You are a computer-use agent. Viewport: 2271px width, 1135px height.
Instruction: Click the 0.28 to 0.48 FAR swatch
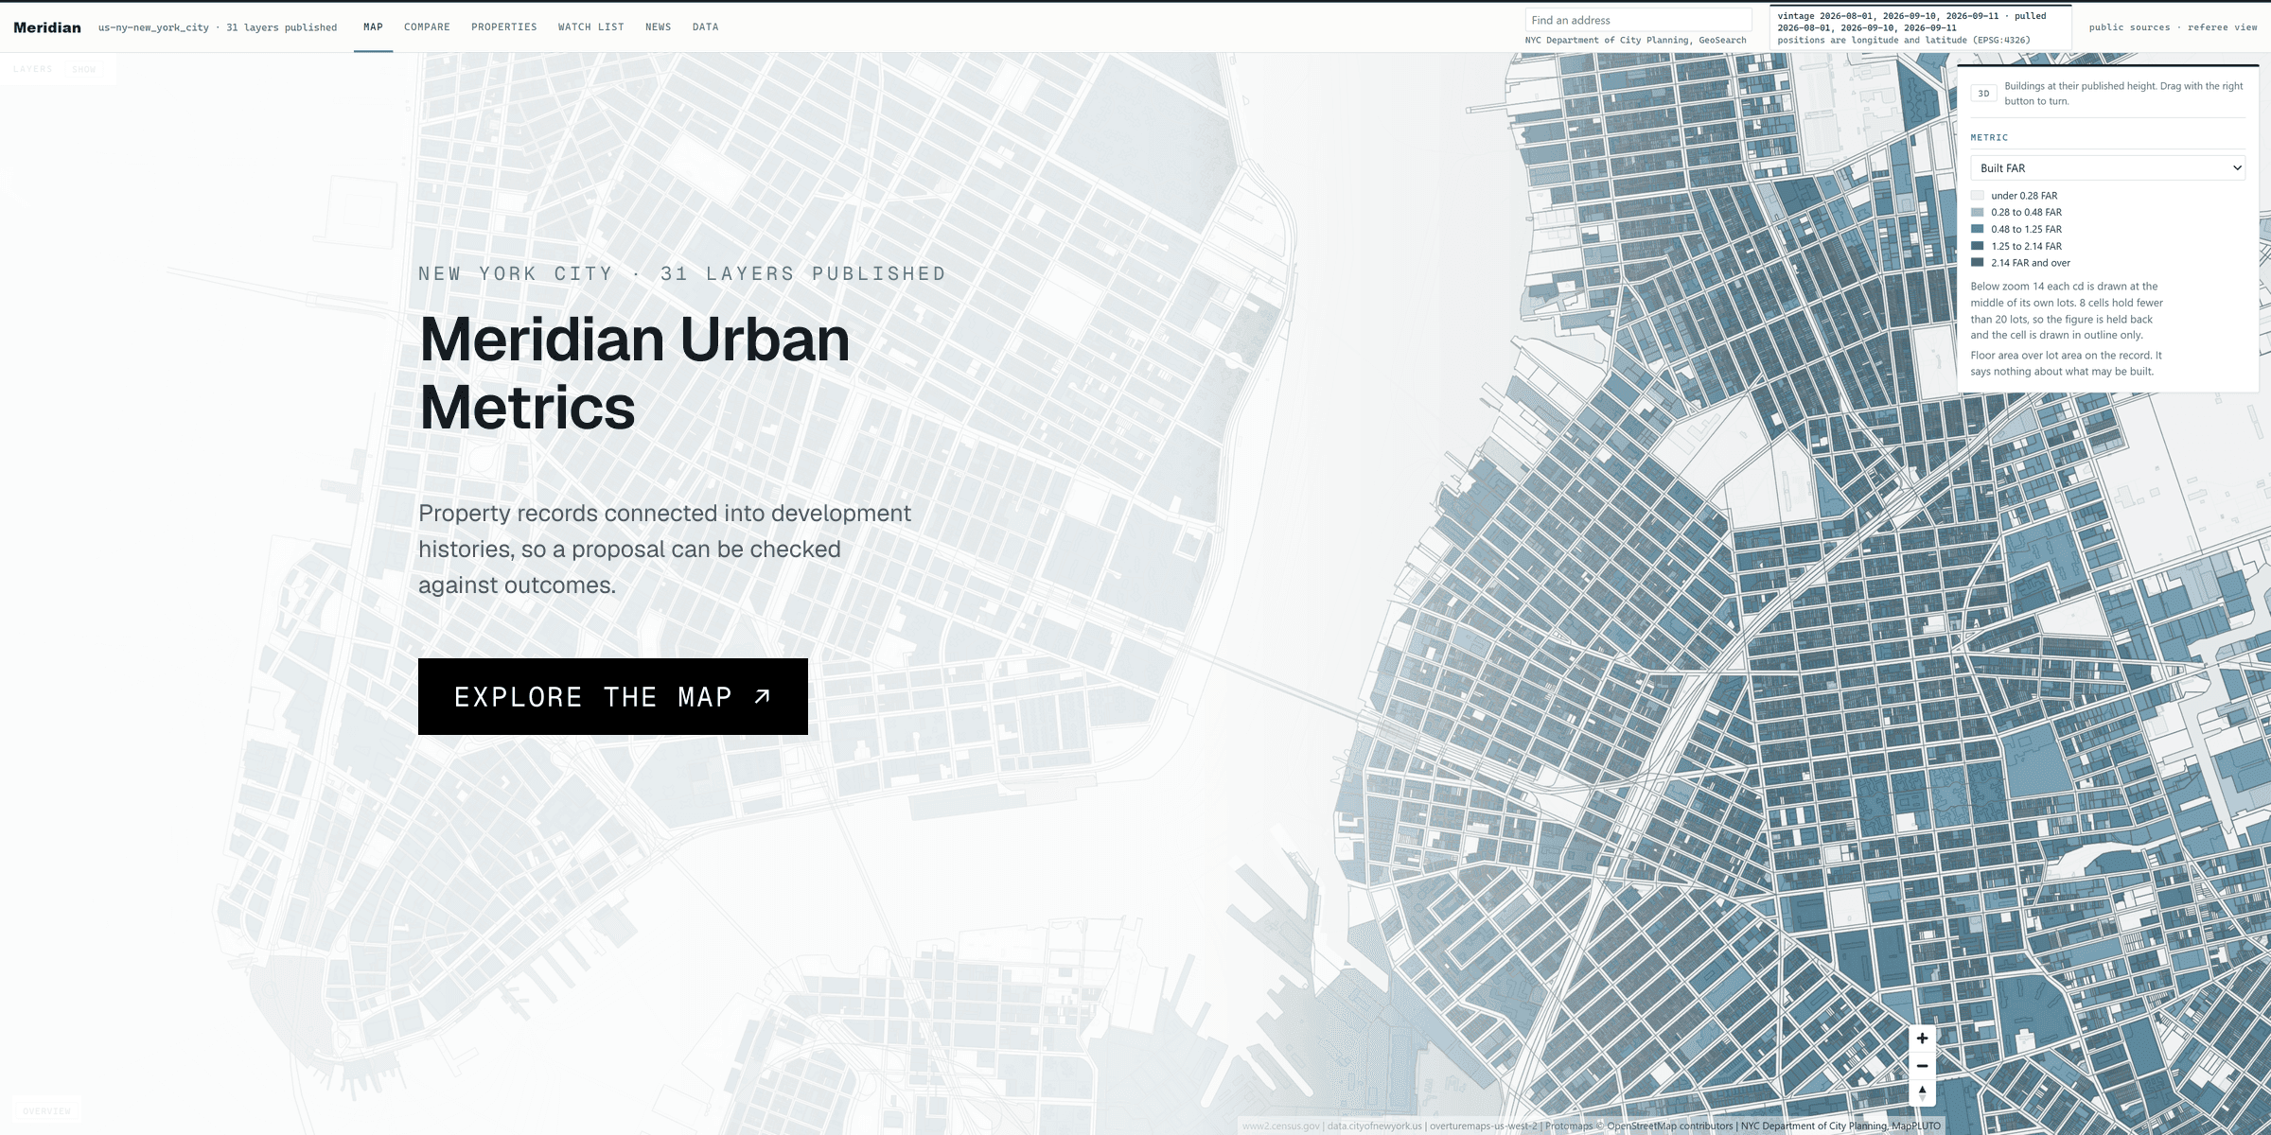[1978, 213]
